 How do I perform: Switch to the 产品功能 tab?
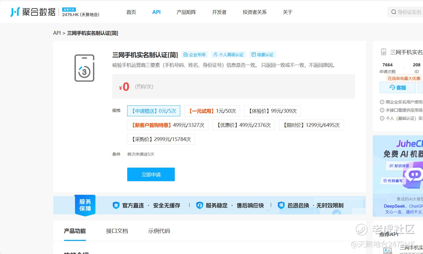click(75, 231)
